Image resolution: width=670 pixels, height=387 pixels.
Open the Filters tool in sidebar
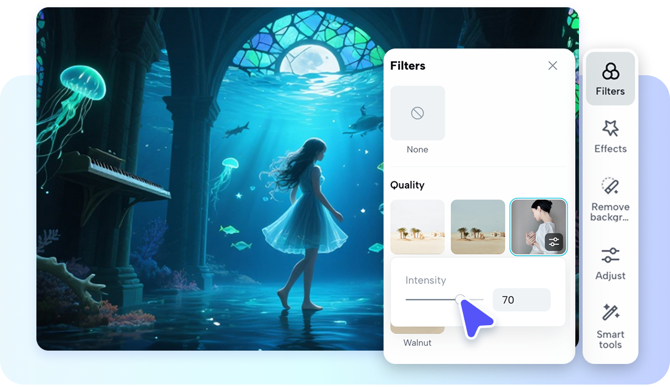tap(610, 79)
